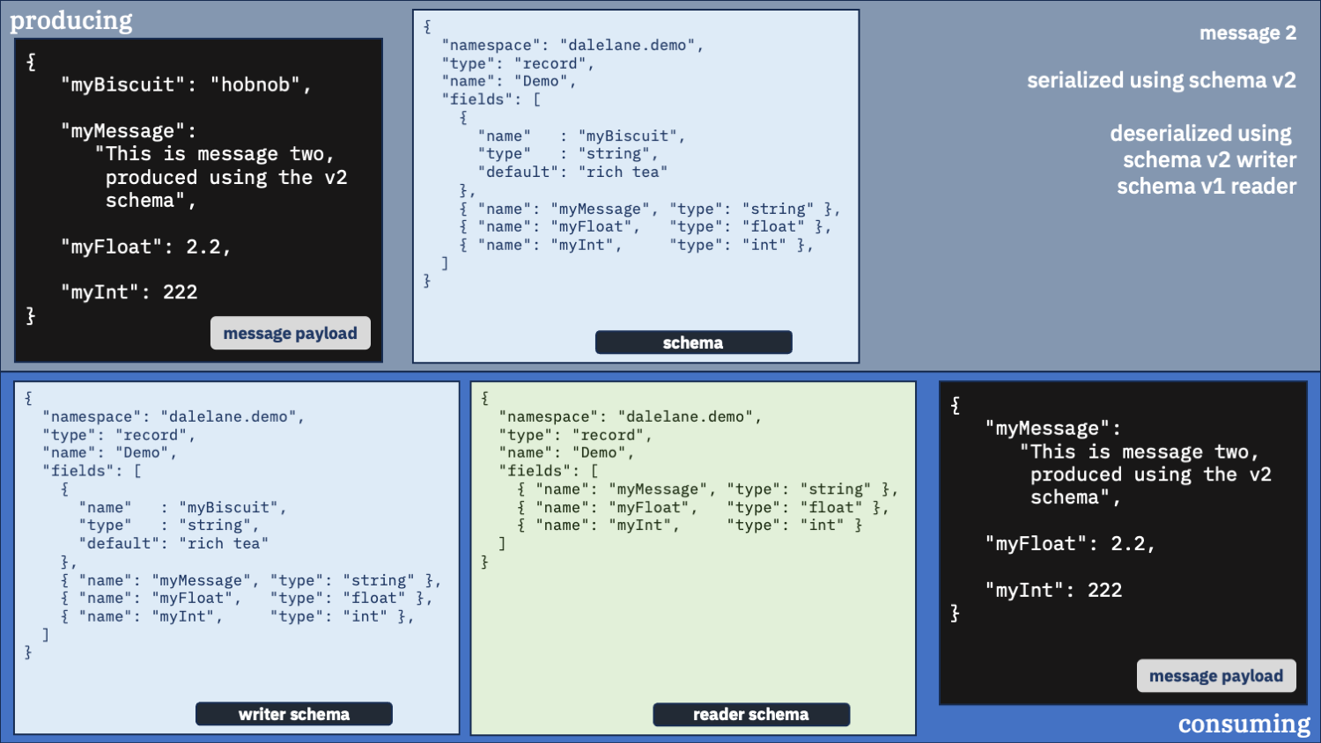Click the "fields" line in top schema panel
1321x743 pixels.
point(491,99)
